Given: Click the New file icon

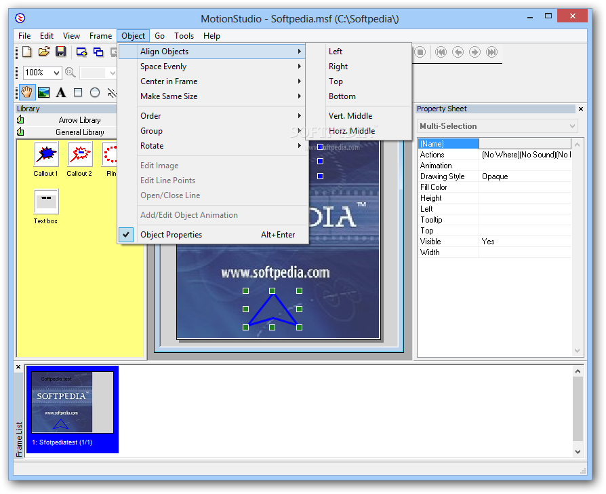Looking at the screenshot, I should (x=26, y=52).
